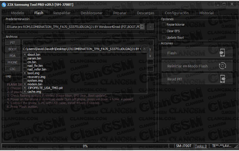Check recovery.img file
The height and width of the screenshot is (151, 239).
tap(25, 77)
